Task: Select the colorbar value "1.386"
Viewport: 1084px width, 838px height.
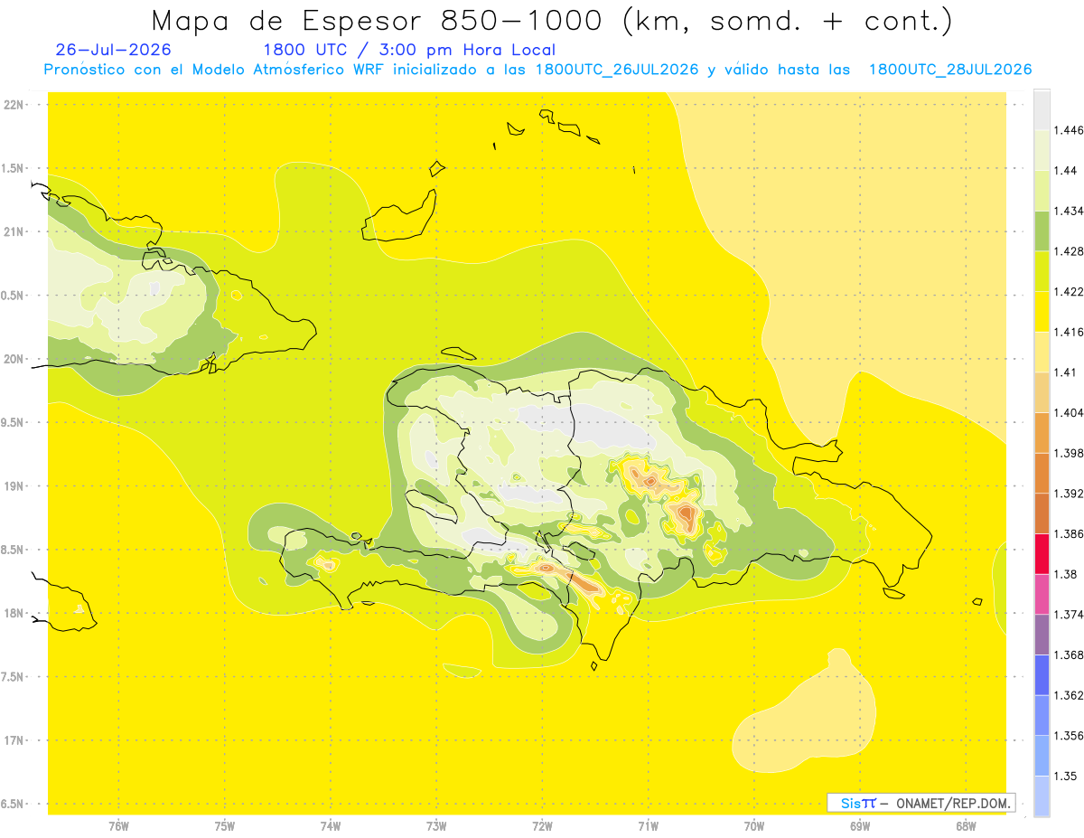Action: coord(1070,534)
